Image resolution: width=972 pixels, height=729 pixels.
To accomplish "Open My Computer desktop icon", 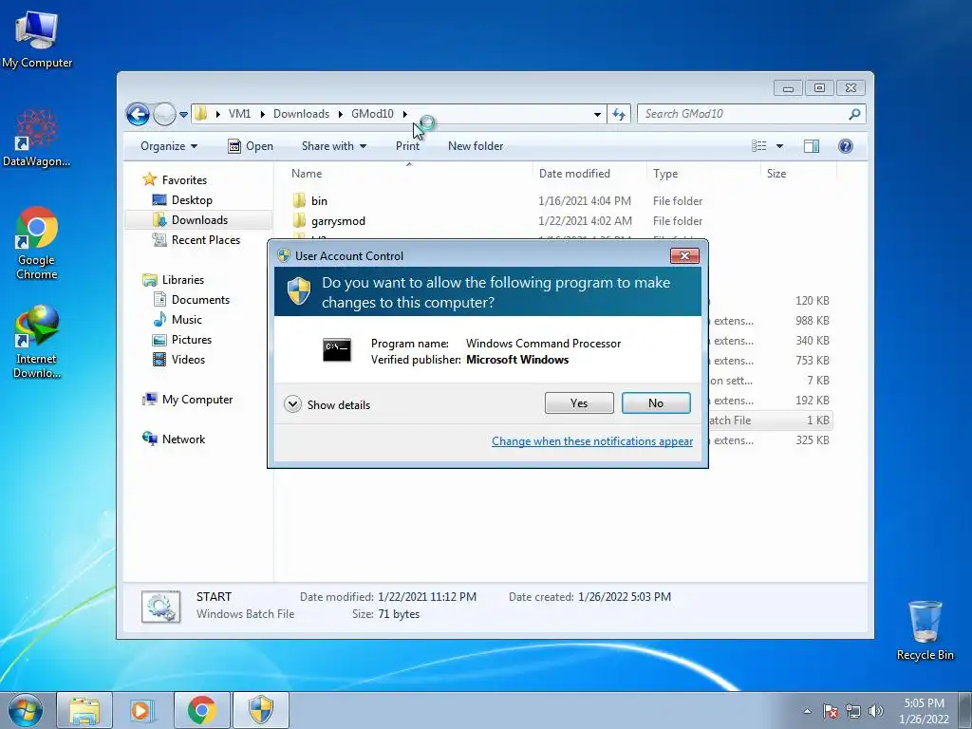I will tap(37, 40).
